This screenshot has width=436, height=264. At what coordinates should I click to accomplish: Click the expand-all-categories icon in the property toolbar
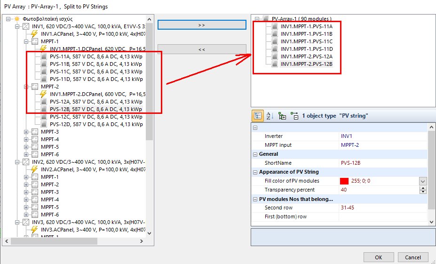pos(282,115)
